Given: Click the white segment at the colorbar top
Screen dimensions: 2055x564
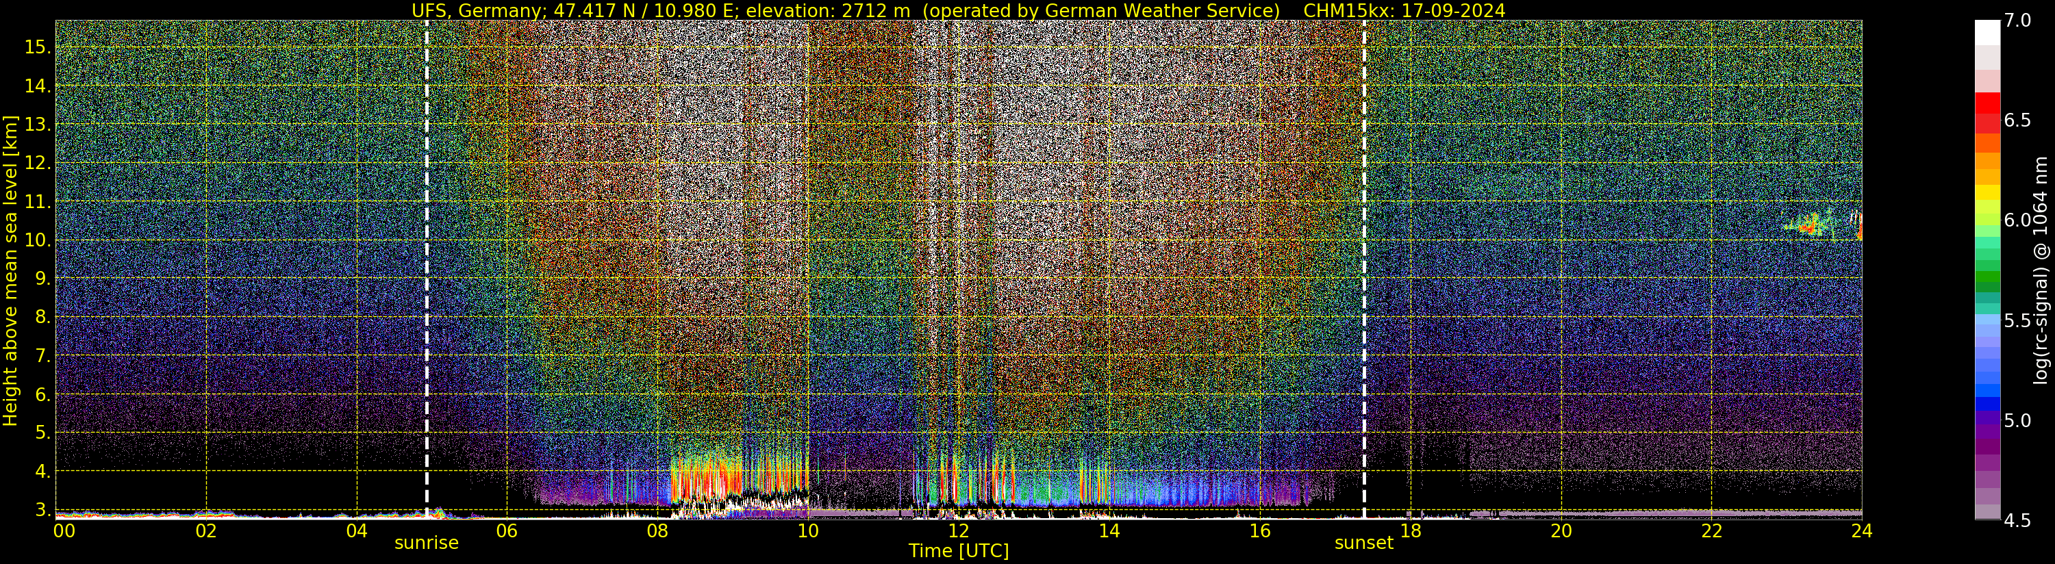Looking at the screenshot, I should pos(1987,33).
